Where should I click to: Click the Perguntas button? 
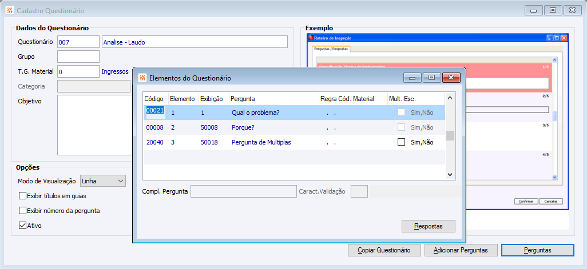tap(537, 250)
